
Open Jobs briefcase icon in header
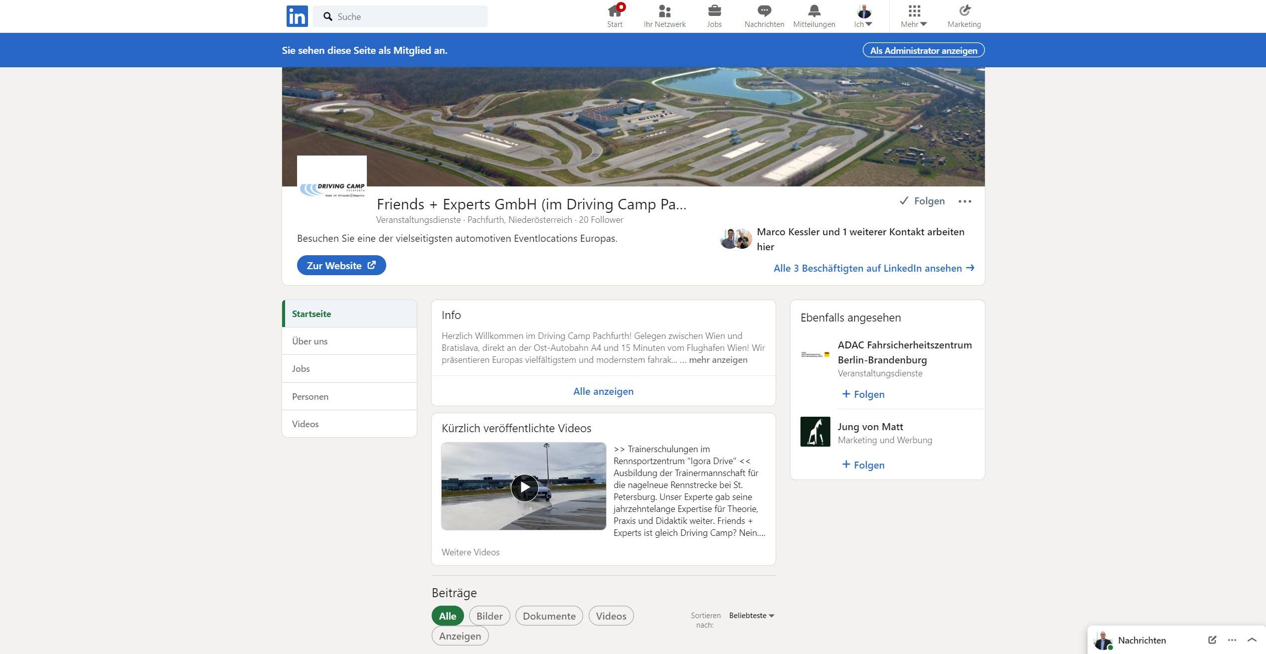point(714,16)
